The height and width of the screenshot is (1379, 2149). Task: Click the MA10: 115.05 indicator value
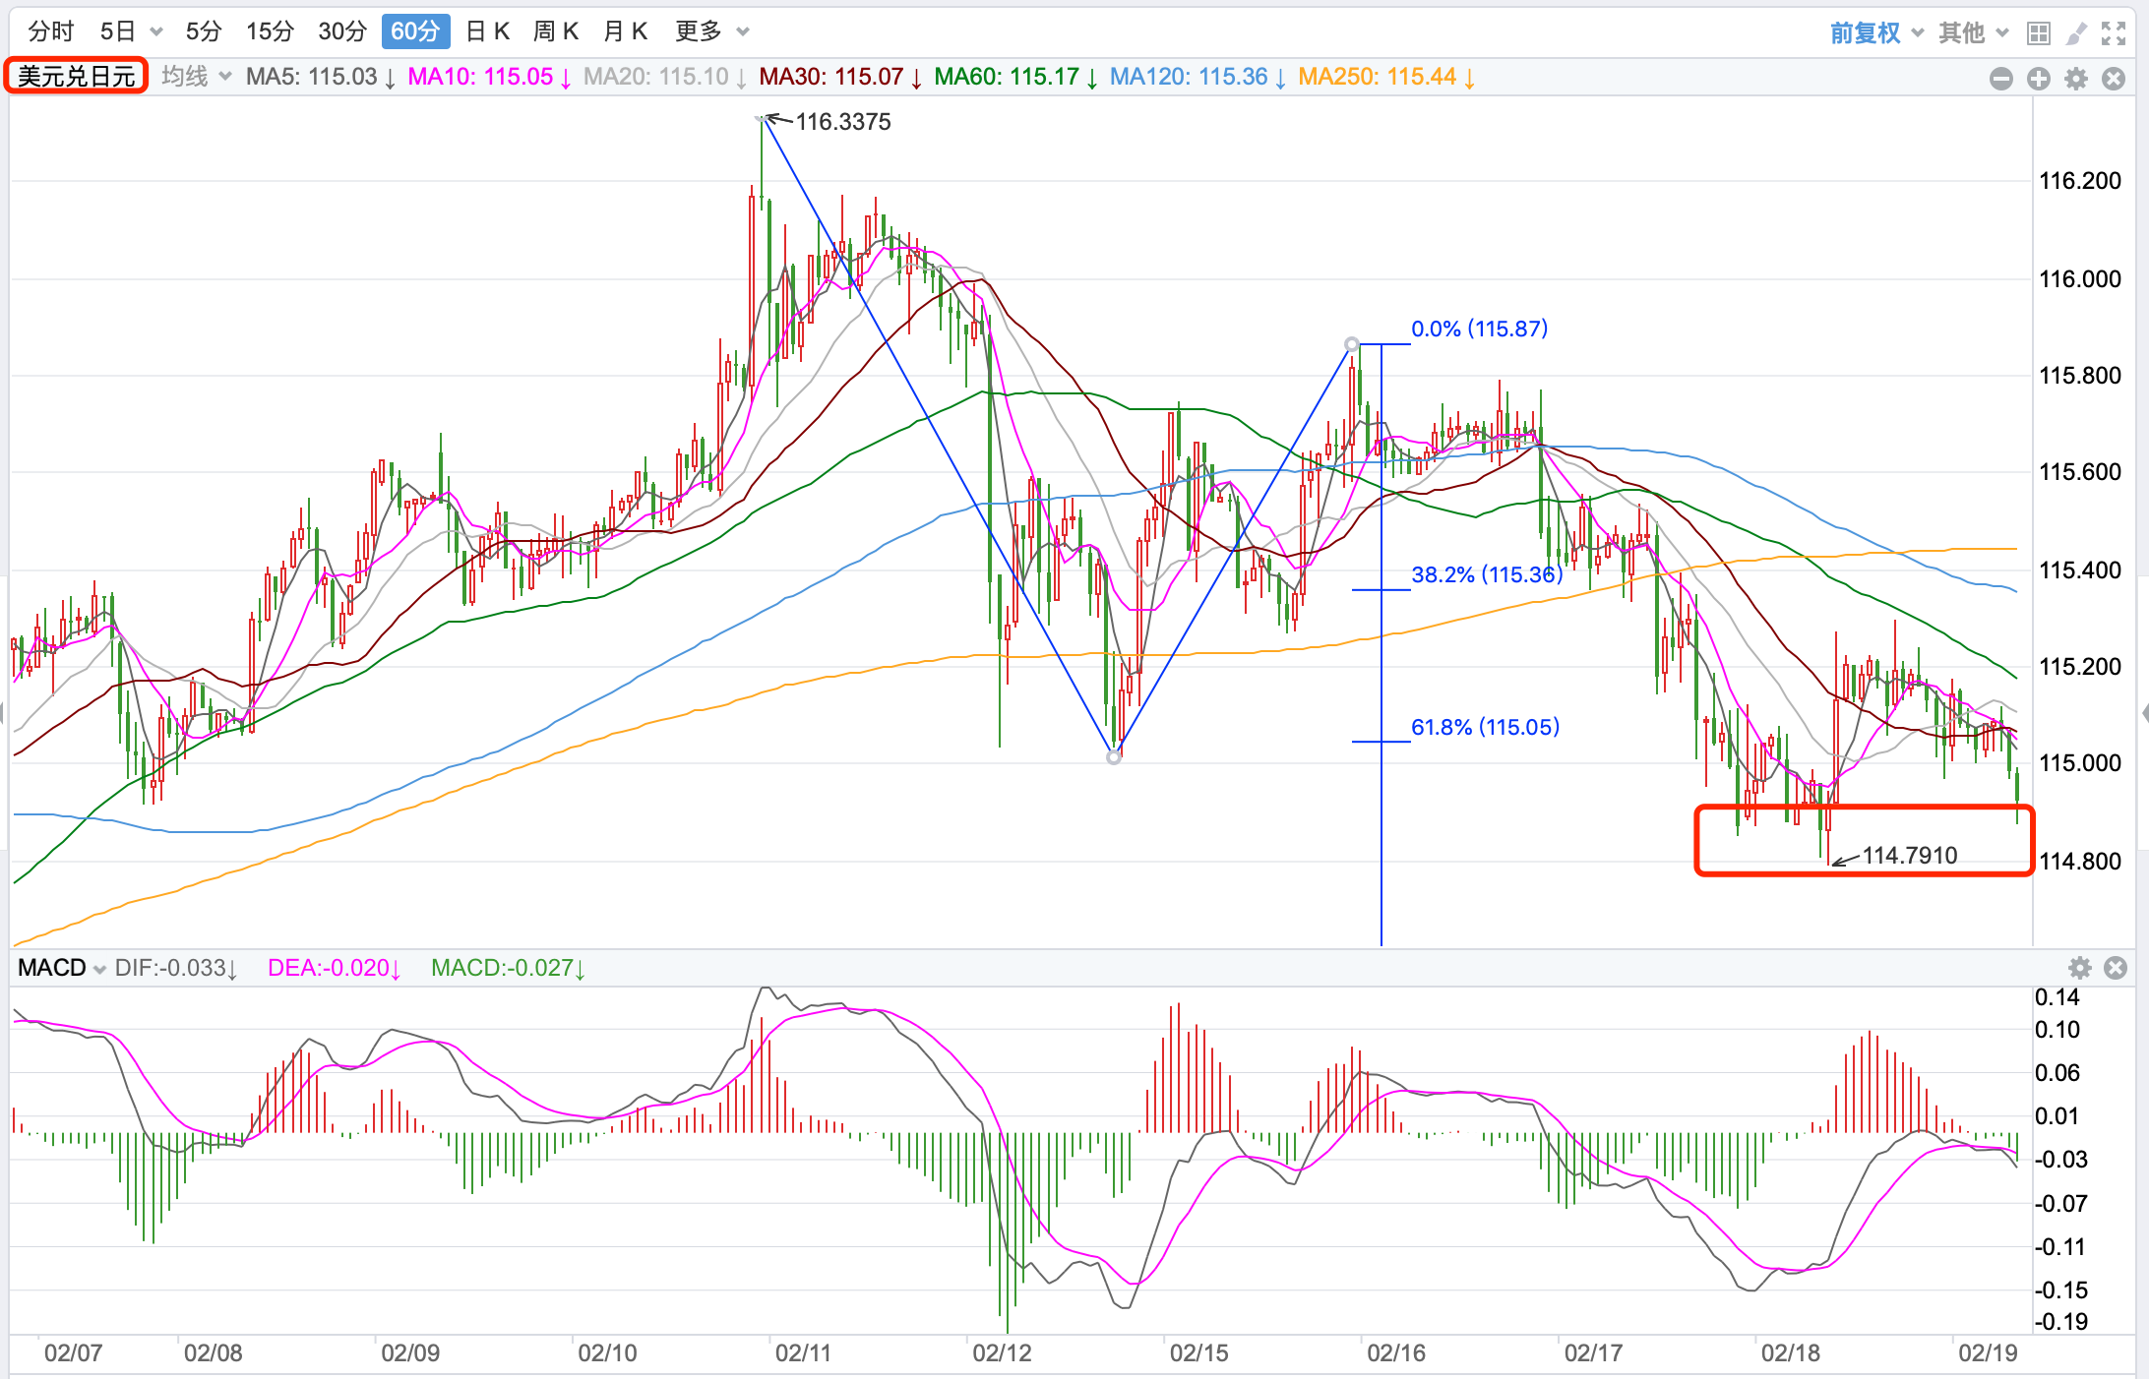coord(489,77)
